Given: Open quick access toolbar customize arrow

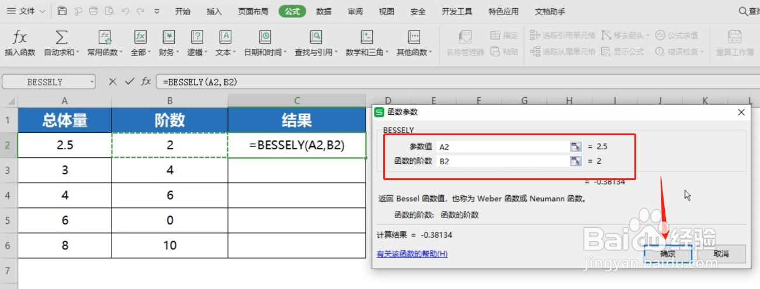Looking at the screenshot, I should point(157,11).
